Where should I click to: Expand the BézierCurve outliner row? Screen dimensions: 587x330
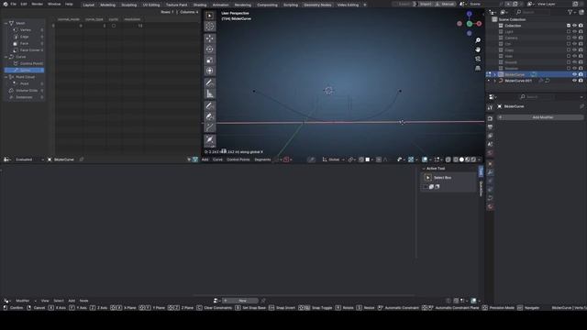(494, 74)
